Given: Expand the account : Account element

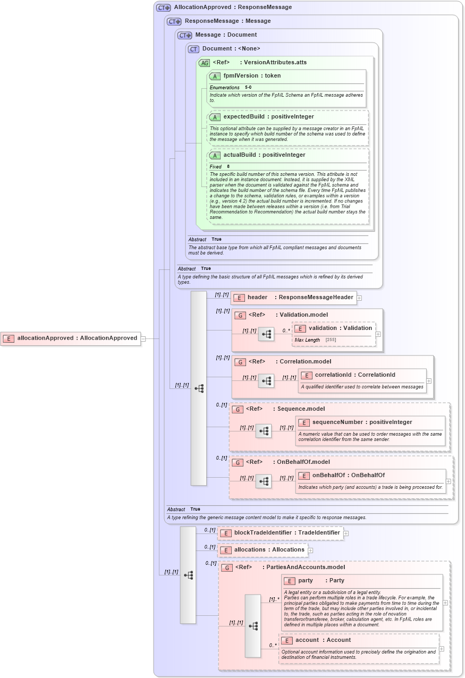Looking at the screenshot, I should pos(442,649).
